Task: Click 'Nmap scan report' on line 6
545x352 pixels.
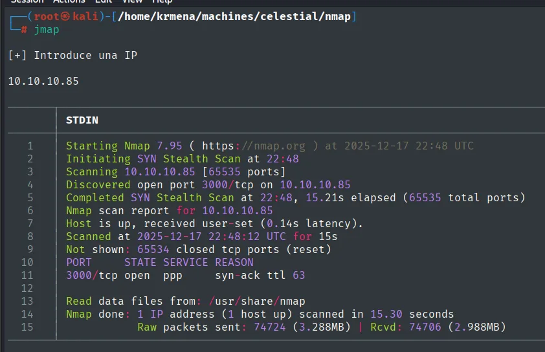Action: (x=118, y=210)
